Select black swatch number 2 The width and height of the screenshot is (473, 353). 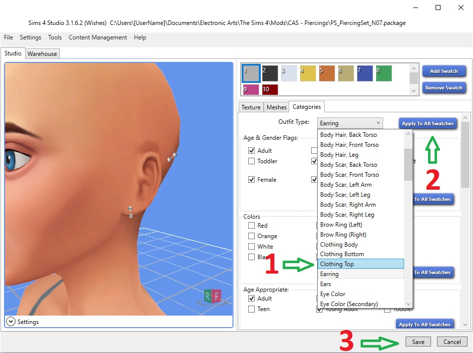coord(270,73)
